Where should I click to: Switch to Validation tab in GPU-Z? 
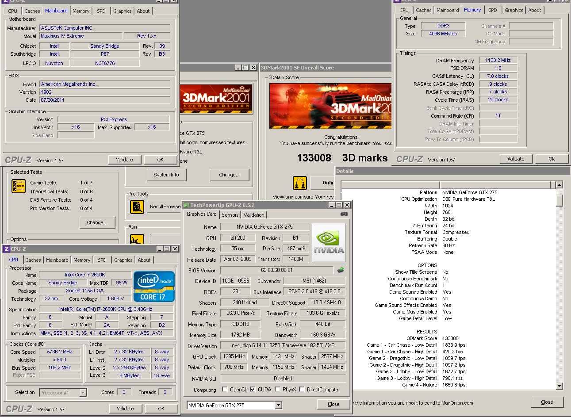(254, 215)
